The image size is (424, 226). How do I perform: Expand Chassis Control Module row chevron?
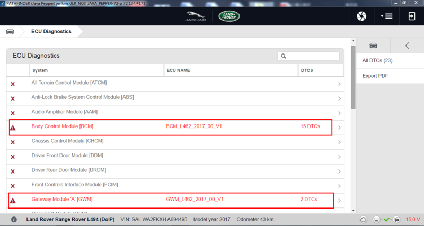point(339,142)
